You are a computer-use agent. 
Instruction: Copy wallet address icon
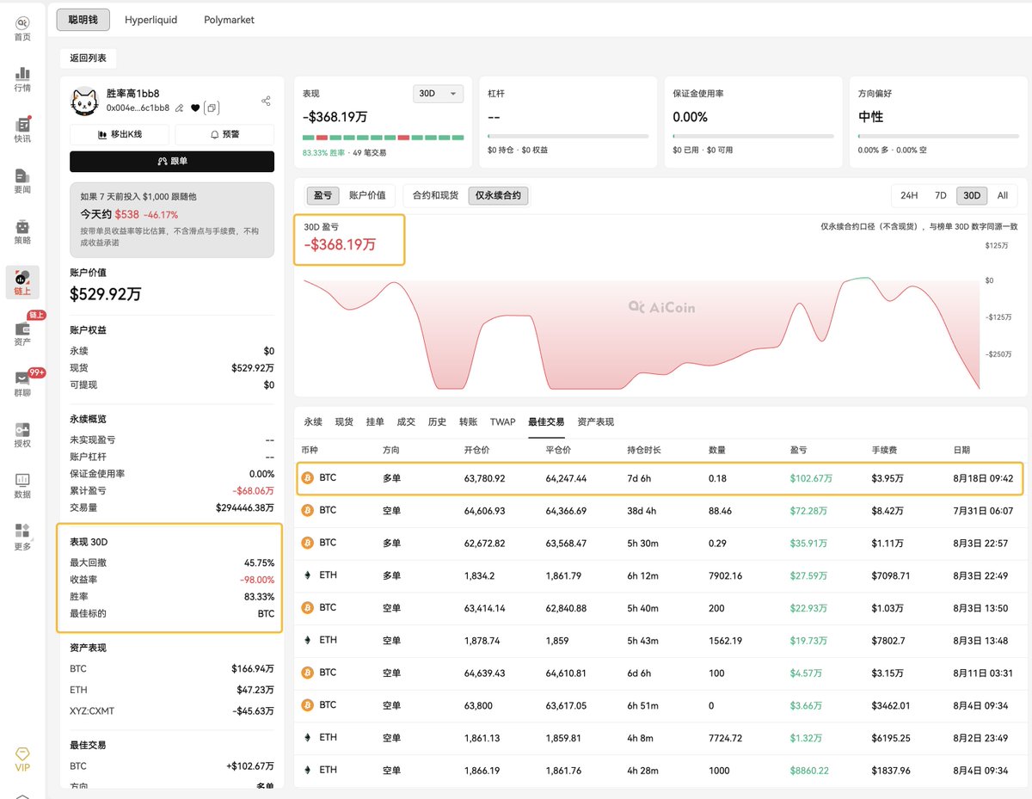pyautogui.click(x=212, y=108)
